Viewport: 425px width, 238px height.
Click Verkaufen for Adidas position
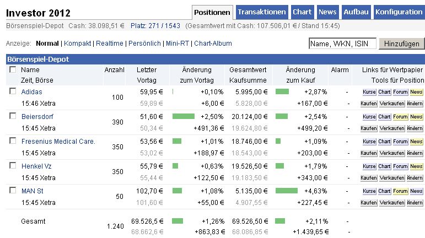(391, 104)
